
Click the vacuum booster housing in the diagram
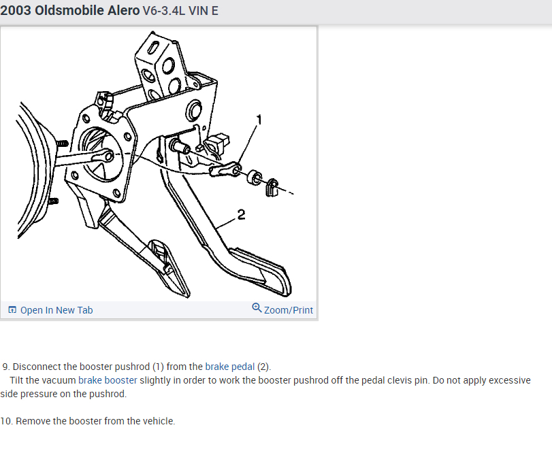point(32,169)
